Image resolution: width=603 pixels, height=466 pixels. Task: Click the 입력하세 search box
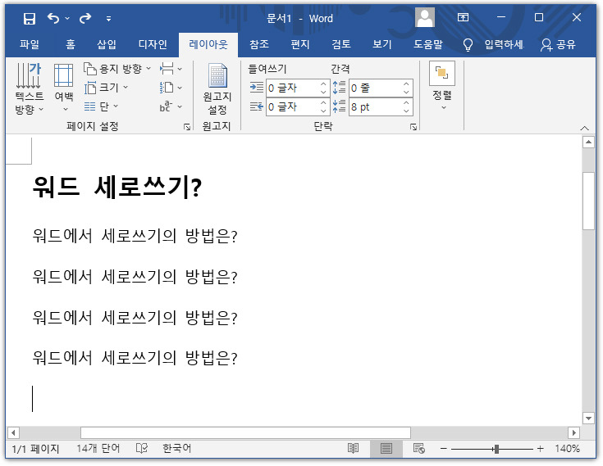505,44
